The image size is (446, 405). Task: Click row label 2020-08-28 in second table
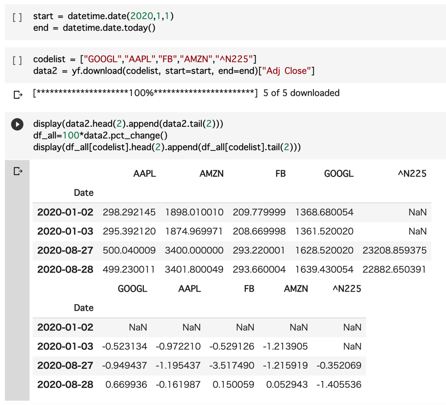(65, 385)
